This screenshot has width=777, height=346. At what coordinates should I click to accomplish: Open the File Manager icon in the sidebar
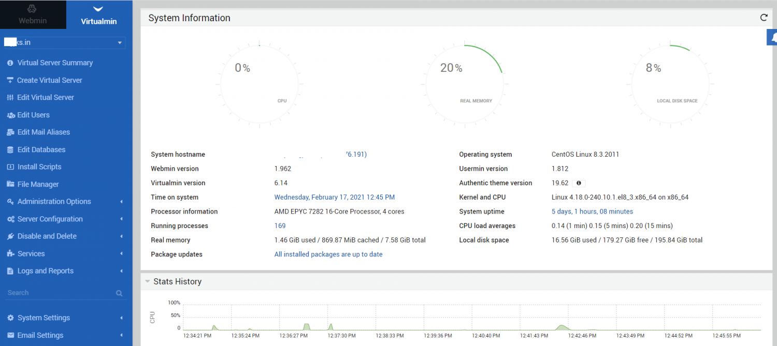pyautogui.click(x=10, y=184)
